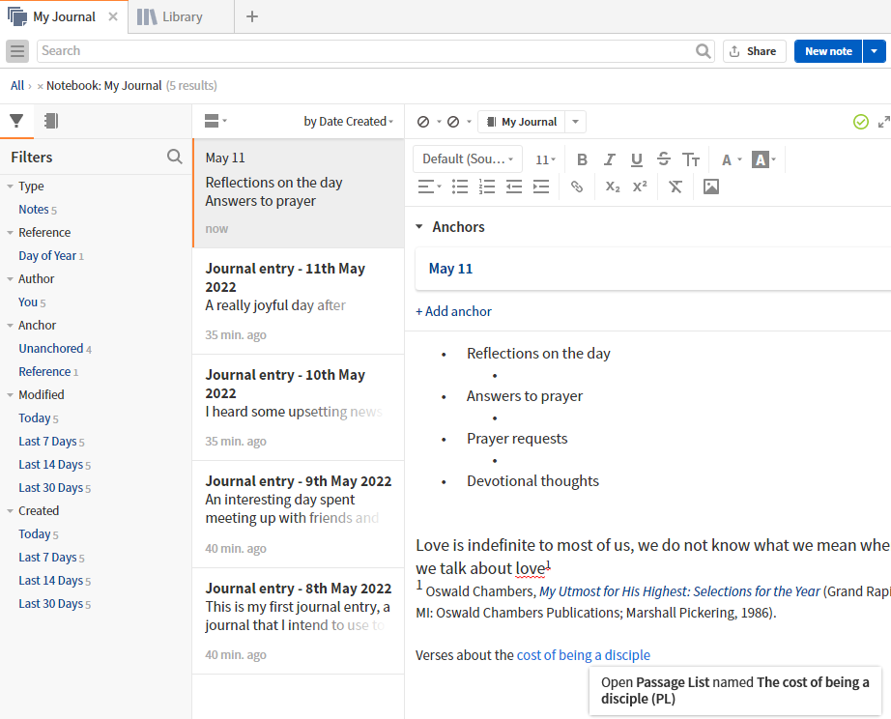
Task: Insert image with picture icon
Action: click(711, 187)
